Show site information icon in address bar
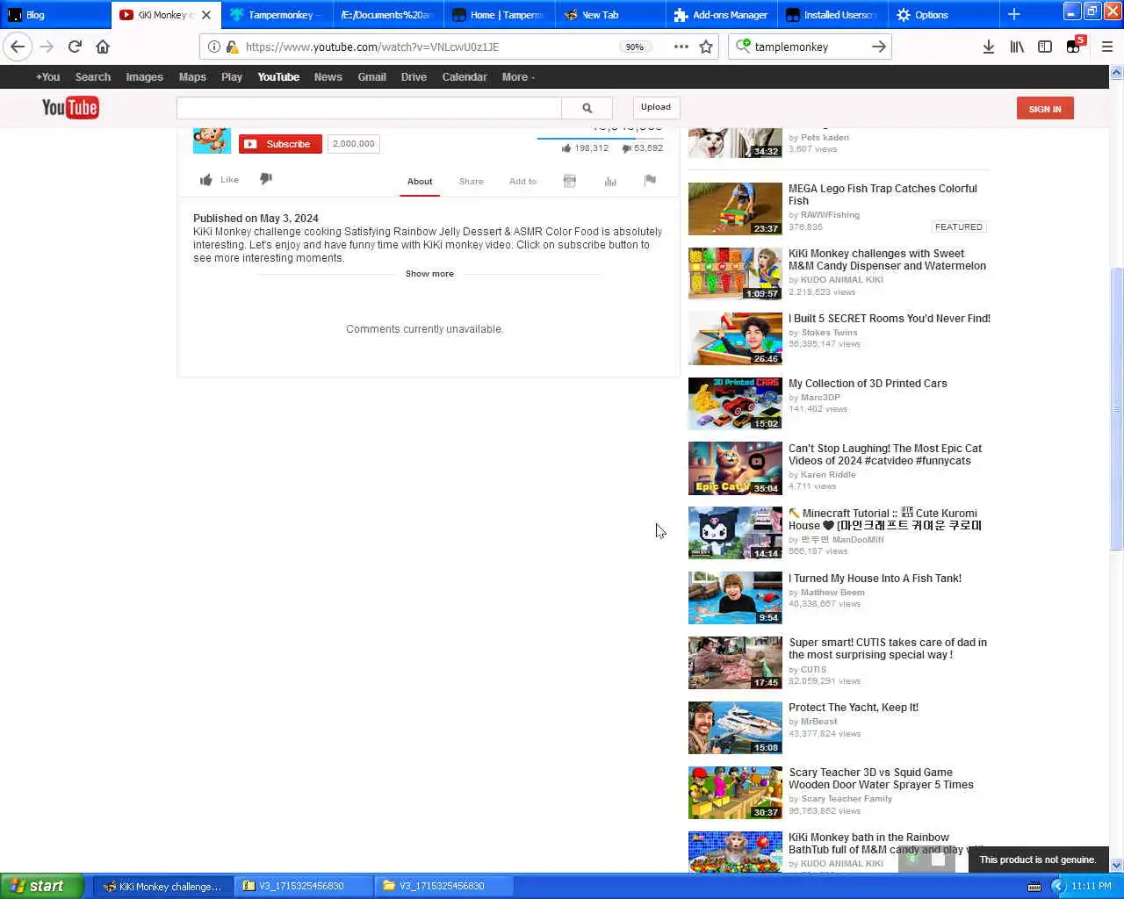1124x899 pixels. tap(213, 47)
